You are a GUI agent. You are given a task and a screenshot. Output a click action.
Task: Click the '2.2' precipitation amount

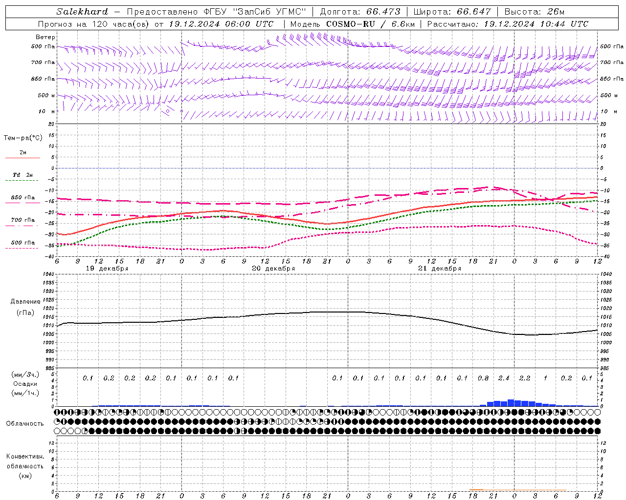pos(524,378)
